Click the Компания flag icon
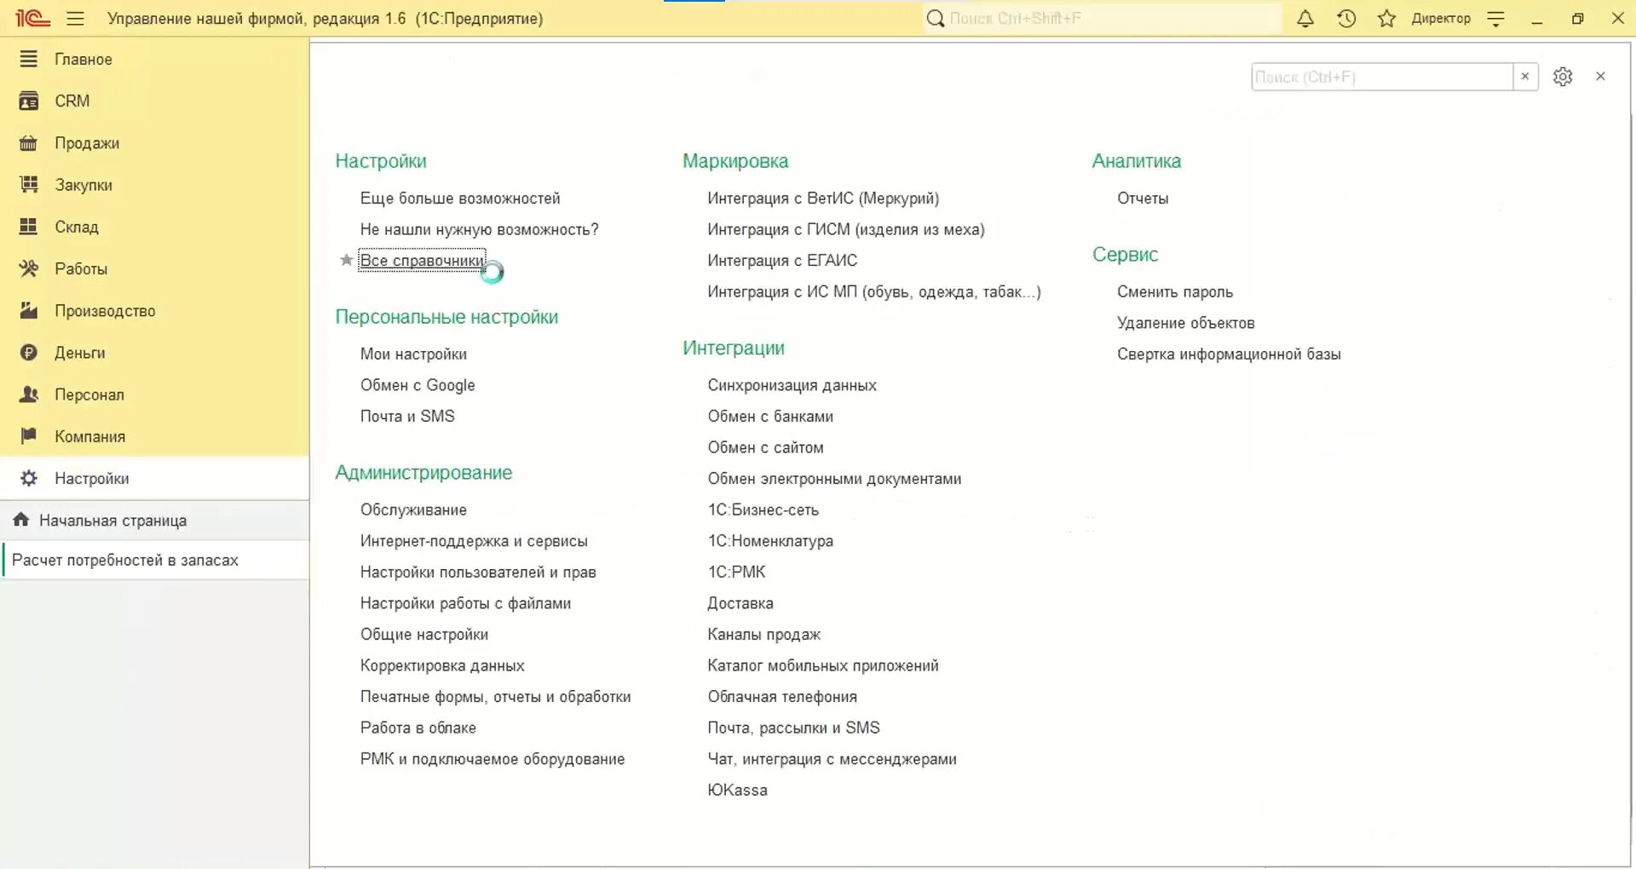The image size is (1636, 869). pos(29,436)
